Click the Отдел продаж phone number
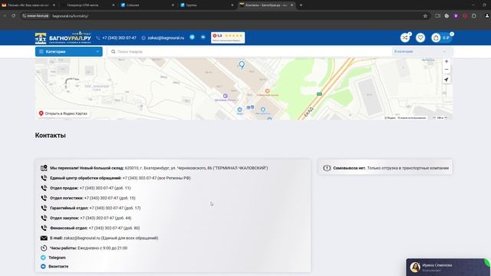 [105, 188]
